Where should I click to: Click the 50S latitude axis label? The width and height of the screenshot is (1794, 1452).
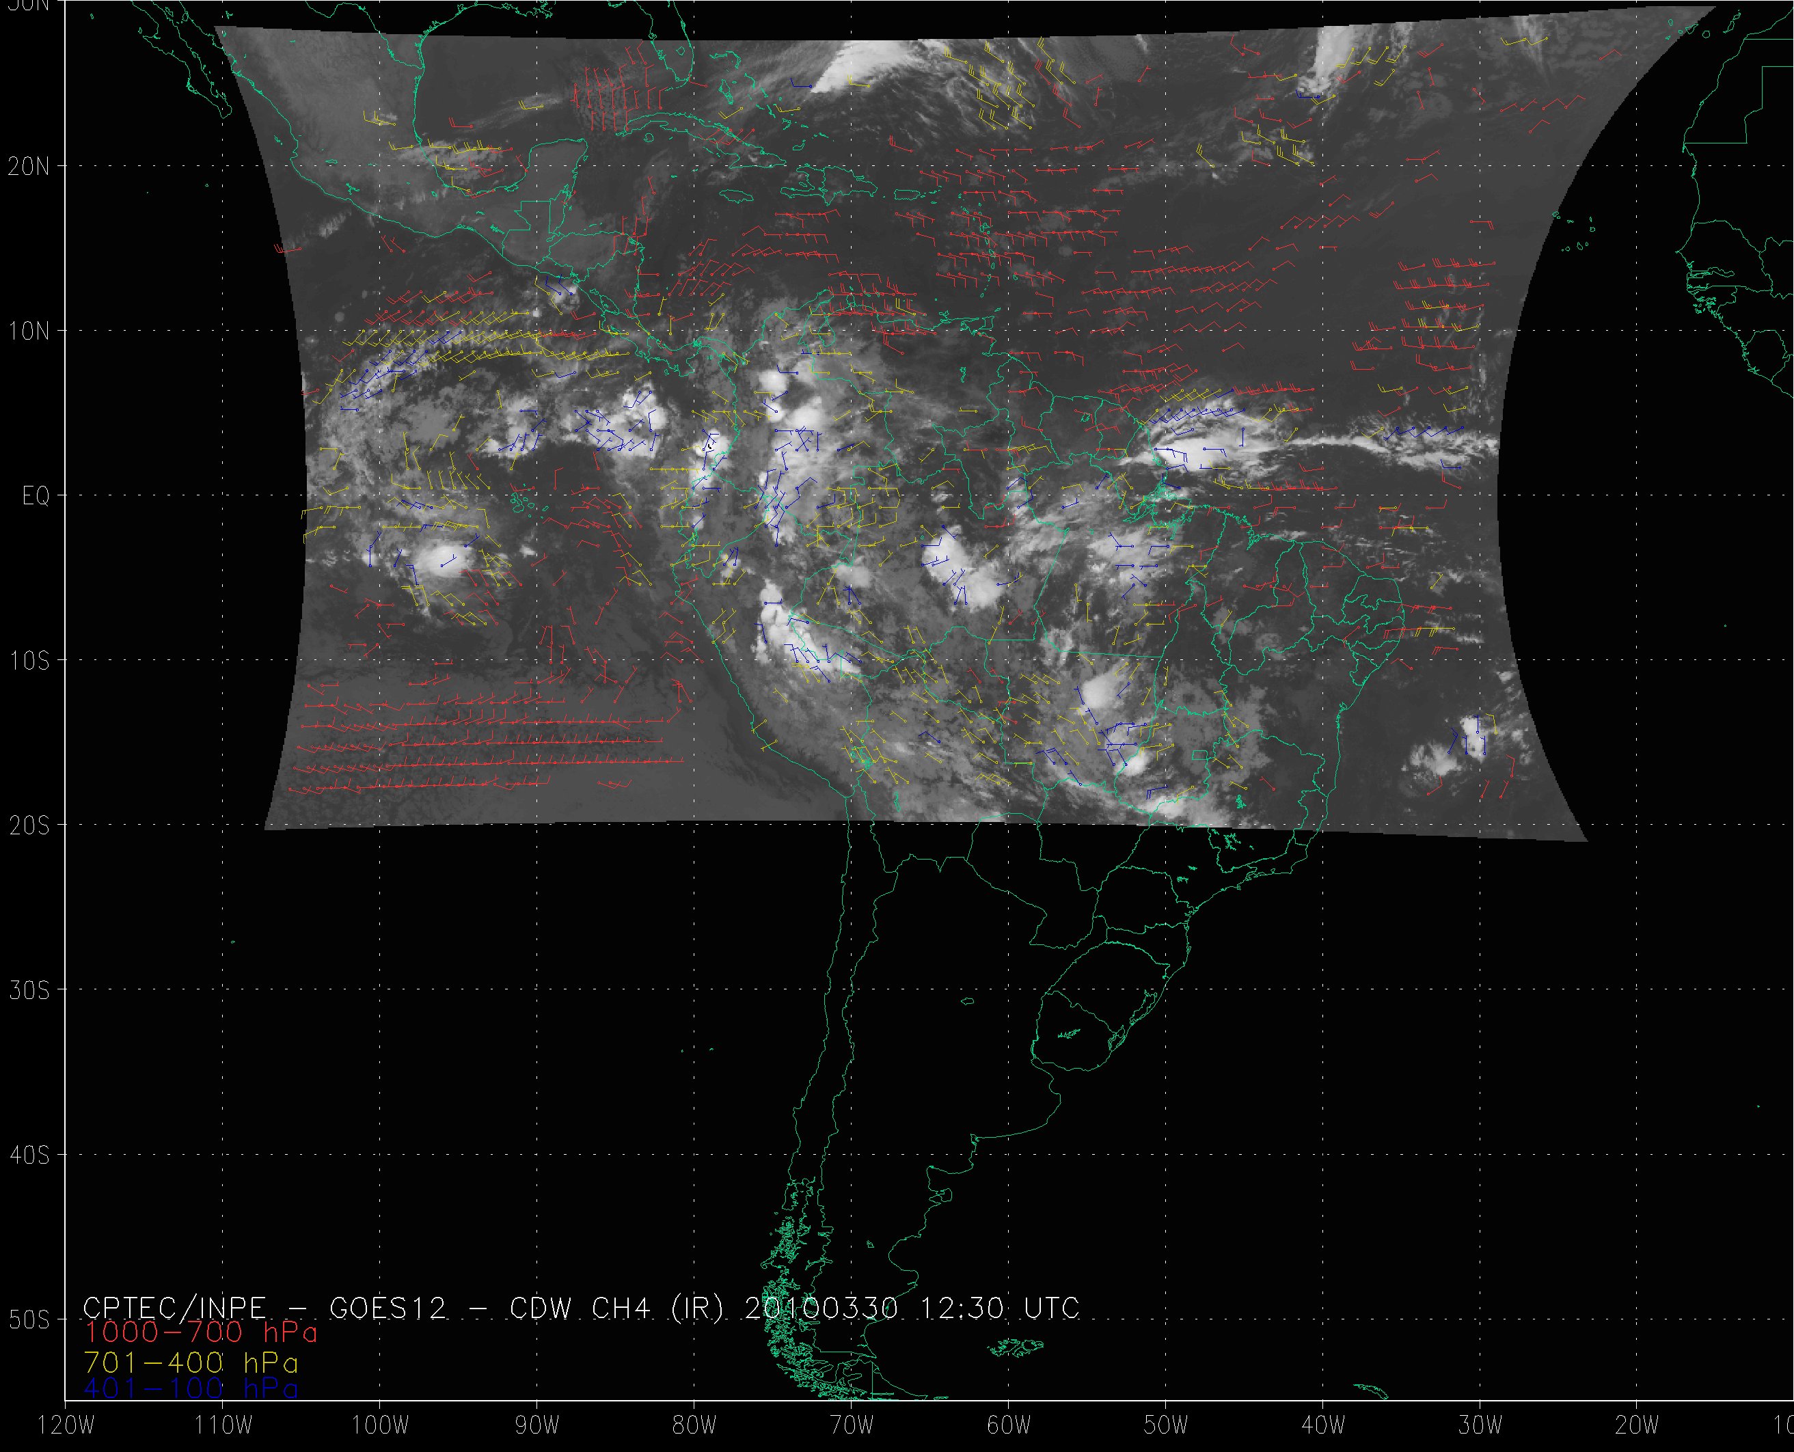coord(29,1320)
